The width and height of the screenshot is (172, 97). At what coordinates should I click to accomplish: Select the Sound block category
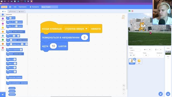(3, 24)
